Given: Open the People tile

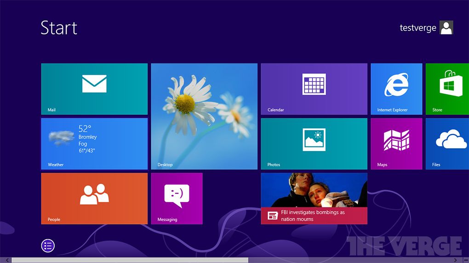Looking at the screenshot, I should (94, 198).
